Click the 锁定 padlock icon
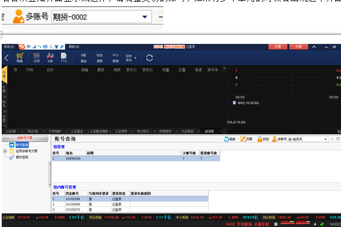 click(x=260, y=139)
